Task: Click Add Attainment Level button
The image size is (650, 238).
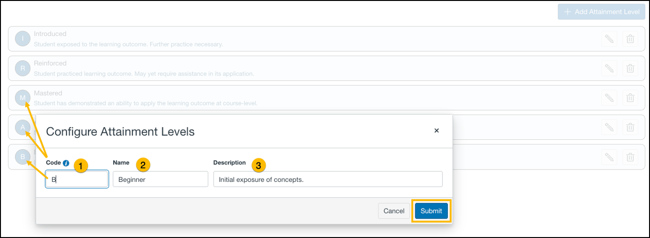Action: point(601,12)
